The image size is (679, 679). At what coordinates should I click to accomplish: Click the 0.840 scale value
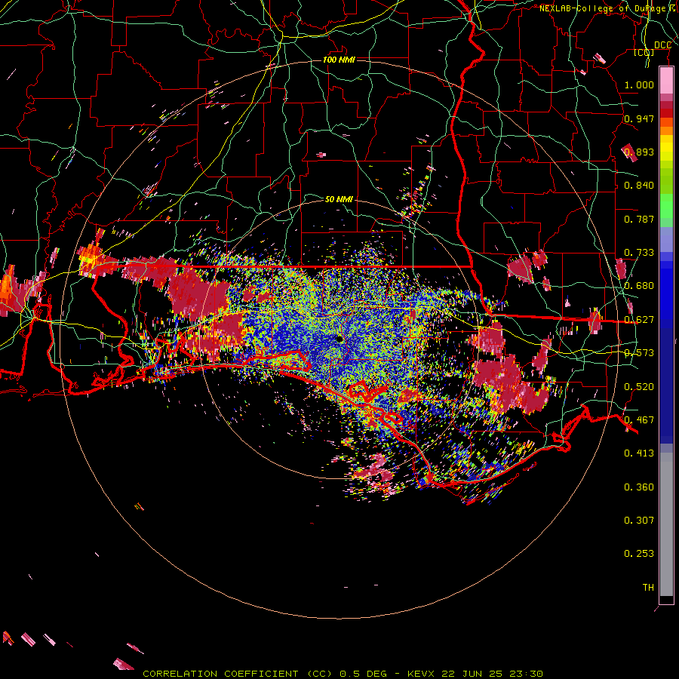click(x=639, y=186)
